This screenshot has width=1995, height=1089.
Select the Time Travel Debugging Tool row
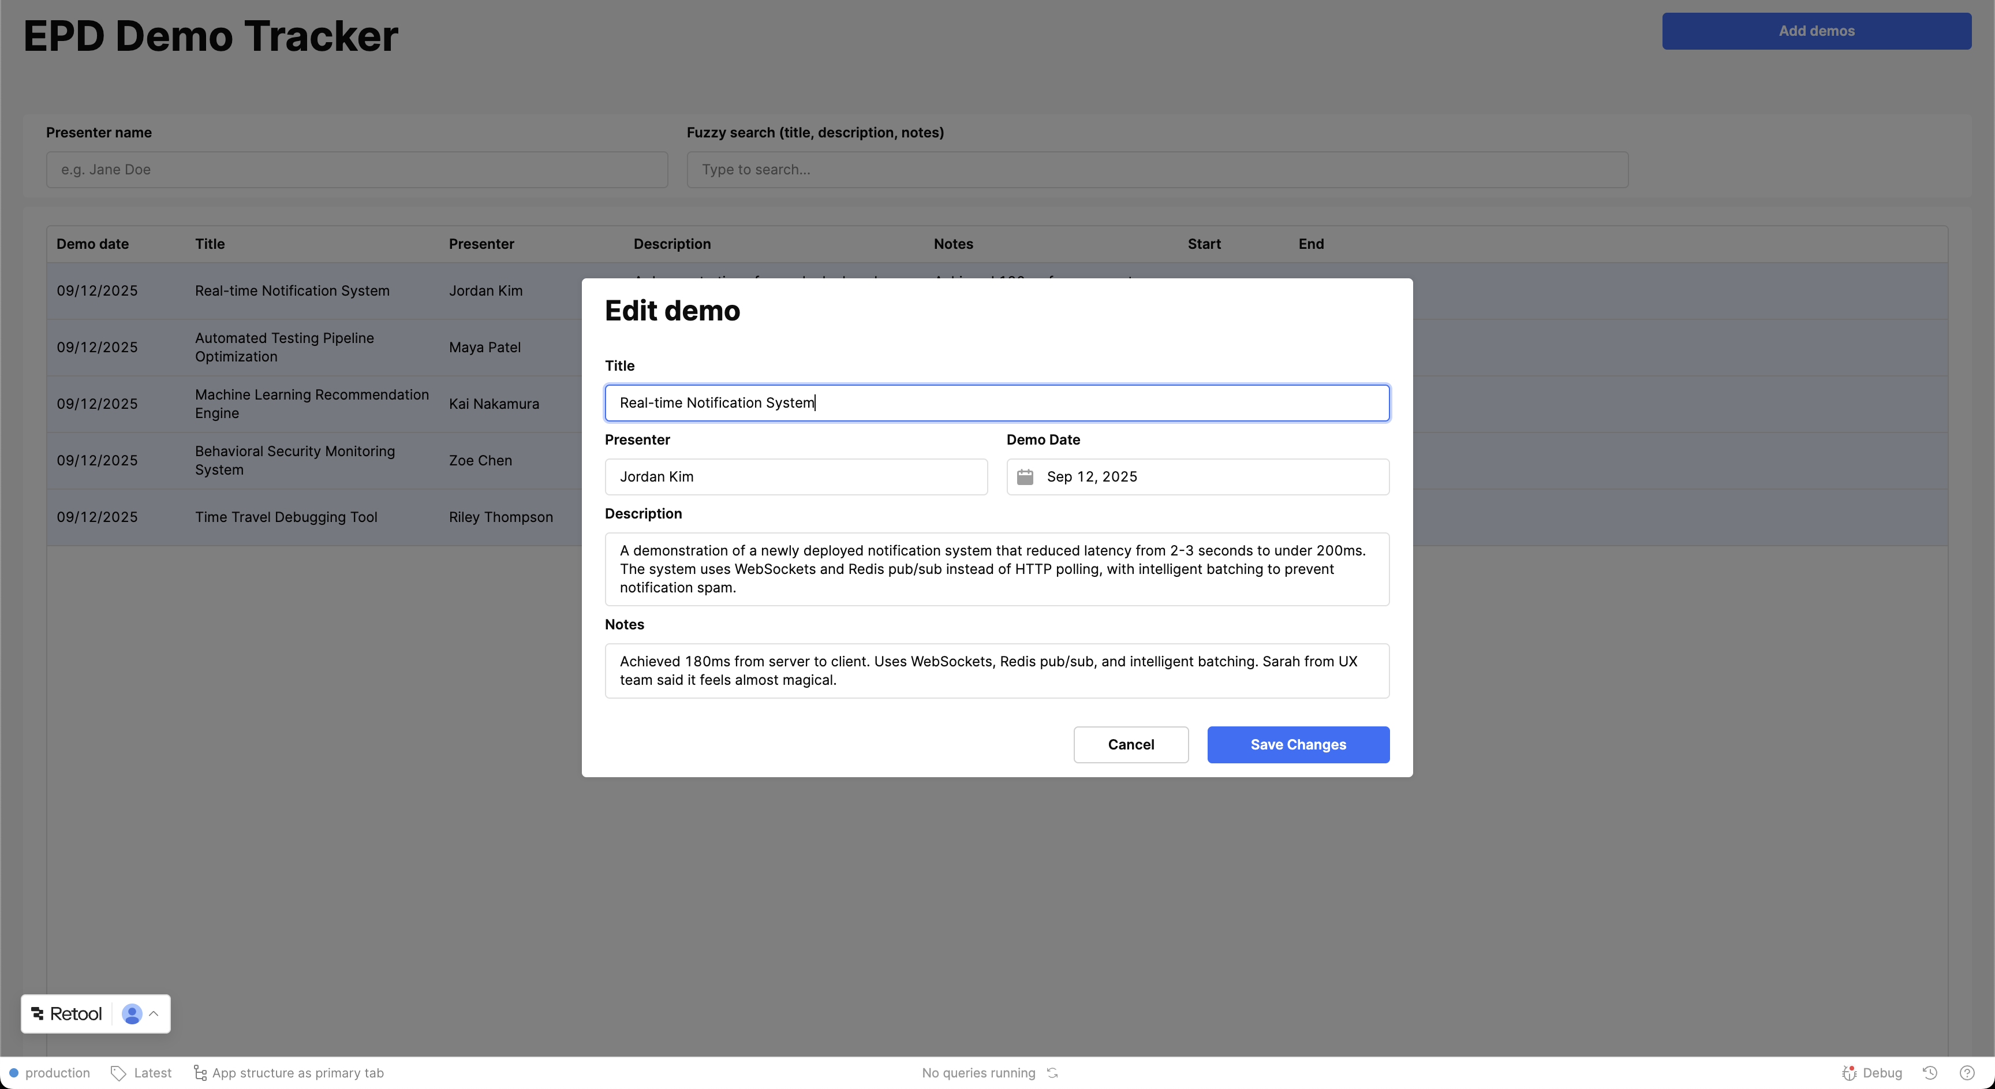(x=286, y=517)
